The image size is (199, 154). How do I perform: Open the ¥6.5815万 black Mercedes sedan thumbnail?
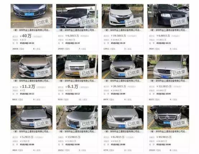click(x=77, y=16)
